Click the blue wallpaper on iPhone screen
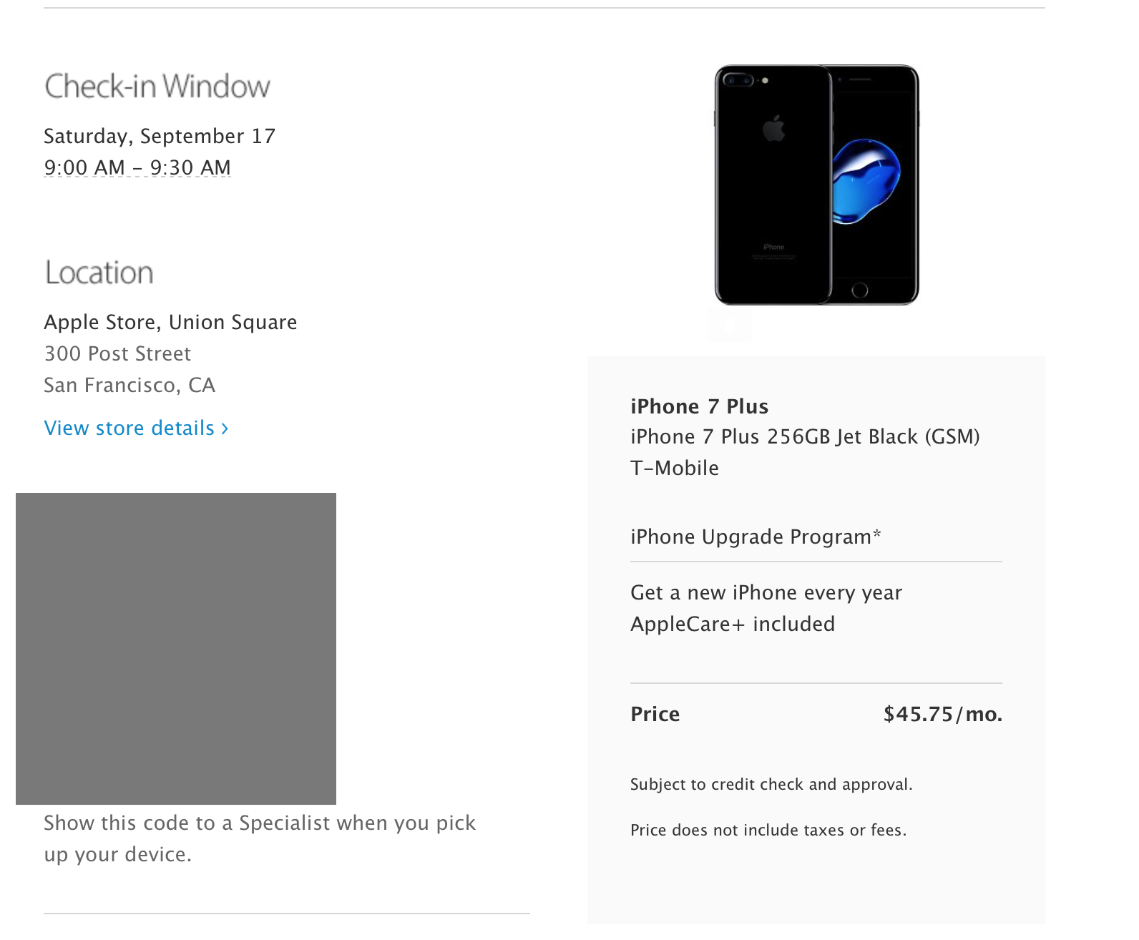 [x=866, y=182]
